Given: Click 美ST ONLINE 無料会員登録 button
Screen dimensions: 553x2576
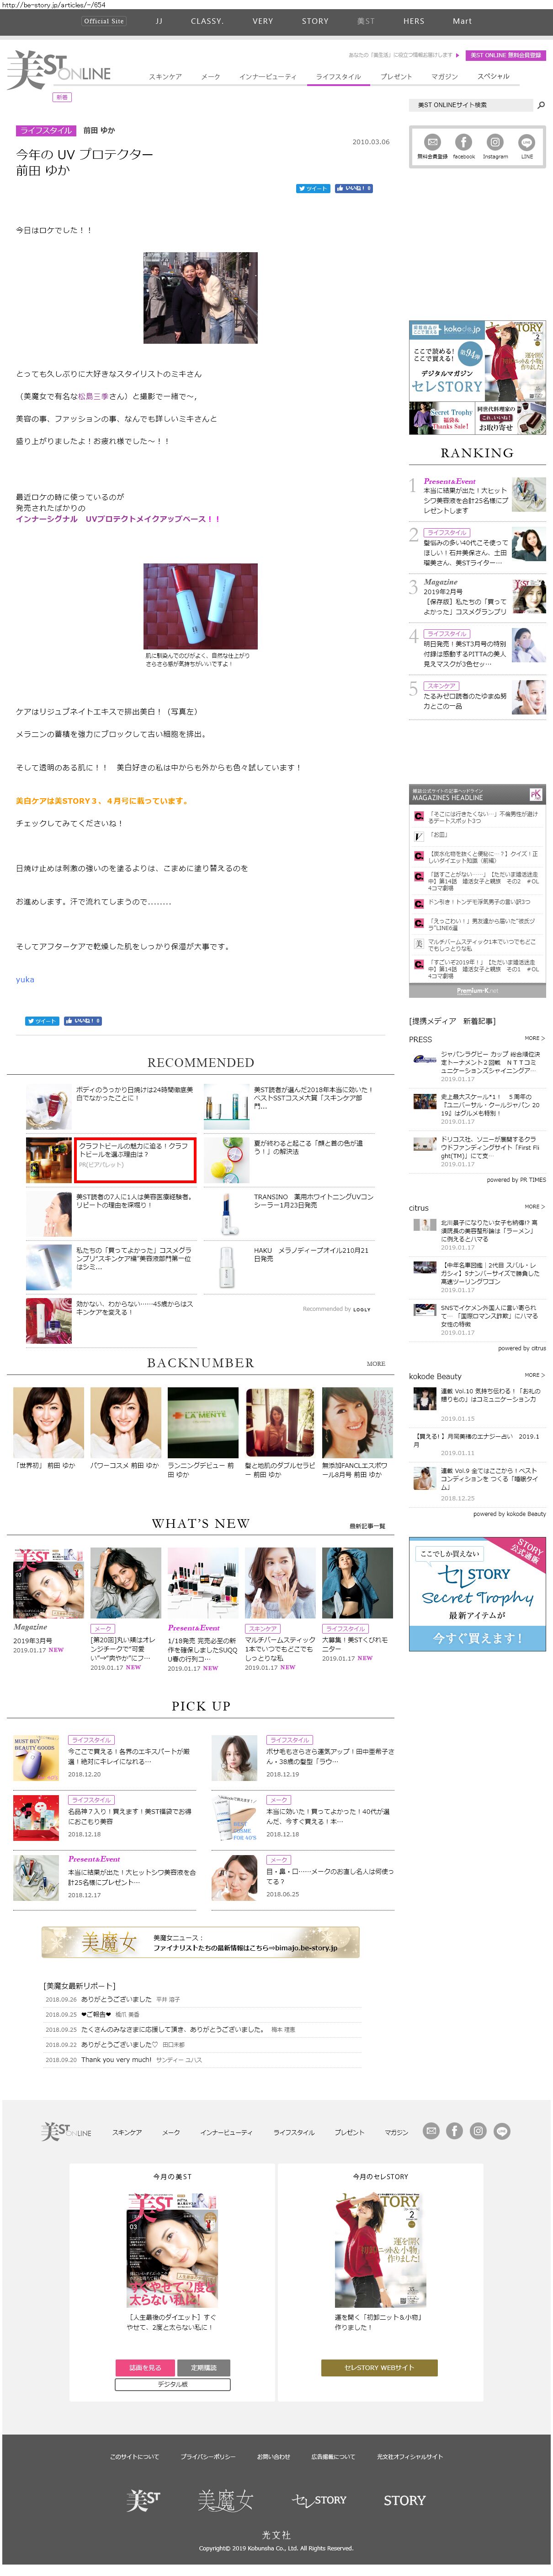Looking at the screenshot, I should coord(506,56).
